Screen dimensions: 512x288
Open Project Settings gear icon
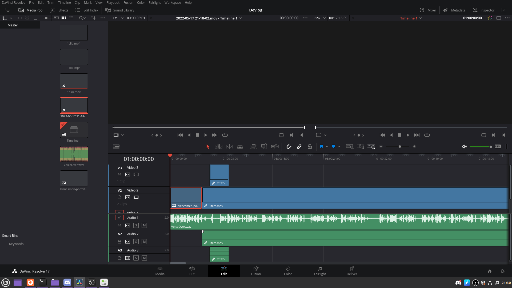tap(503, 271)
